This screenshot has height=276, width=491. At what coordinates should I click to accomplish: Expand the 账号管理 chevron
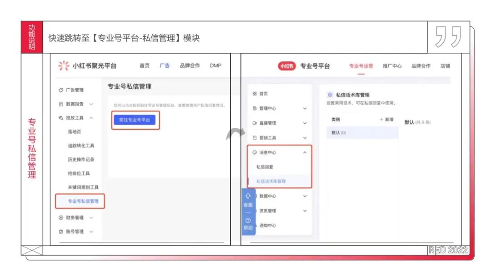[x=91, y=231]
